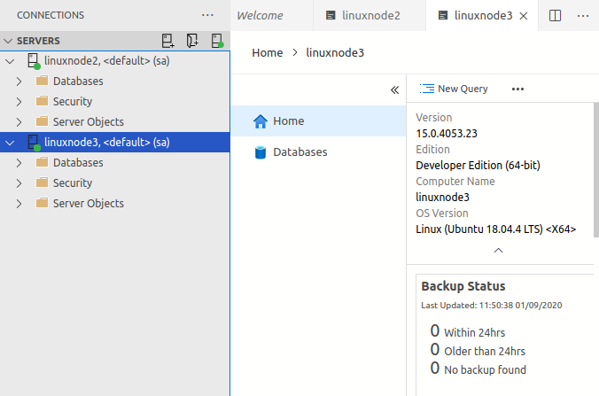Collapse the SERVERS section
Image resolution: width=599 pixels, height=396 pixels.
9,42
